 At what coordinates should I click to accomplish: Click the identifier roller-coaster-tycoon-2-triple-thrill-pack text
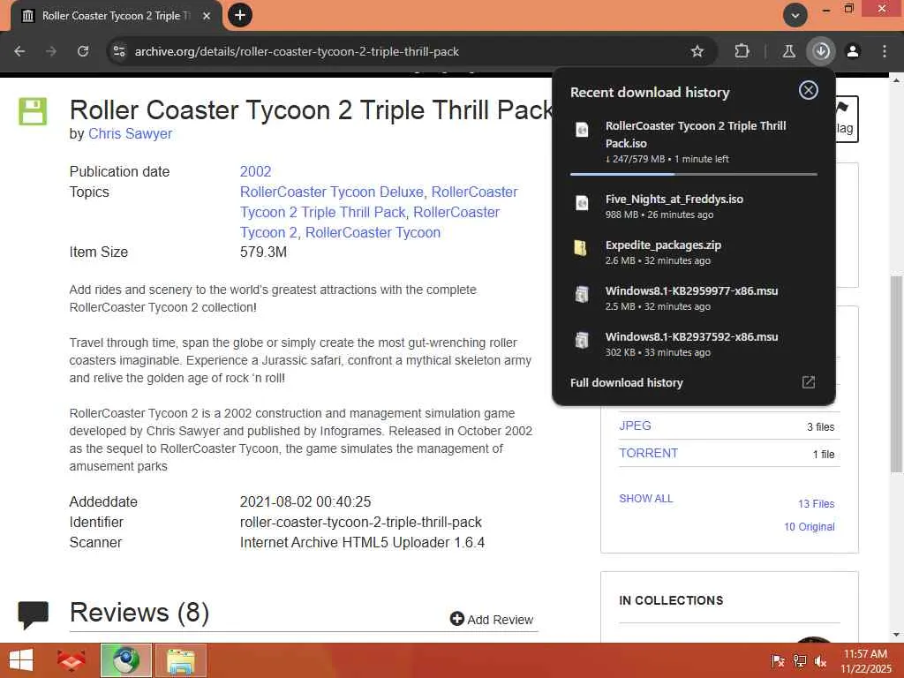[360, 523]
